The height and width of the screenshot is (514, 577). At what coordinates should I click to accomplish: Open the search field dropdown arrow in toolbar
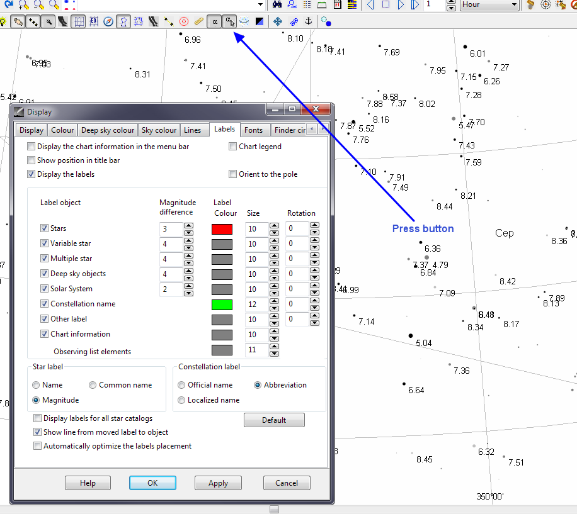tap(261, 4)
